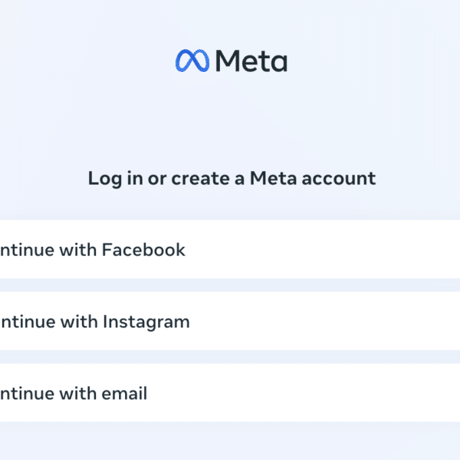Click the word Instagram in the second button

pos(146,323)
